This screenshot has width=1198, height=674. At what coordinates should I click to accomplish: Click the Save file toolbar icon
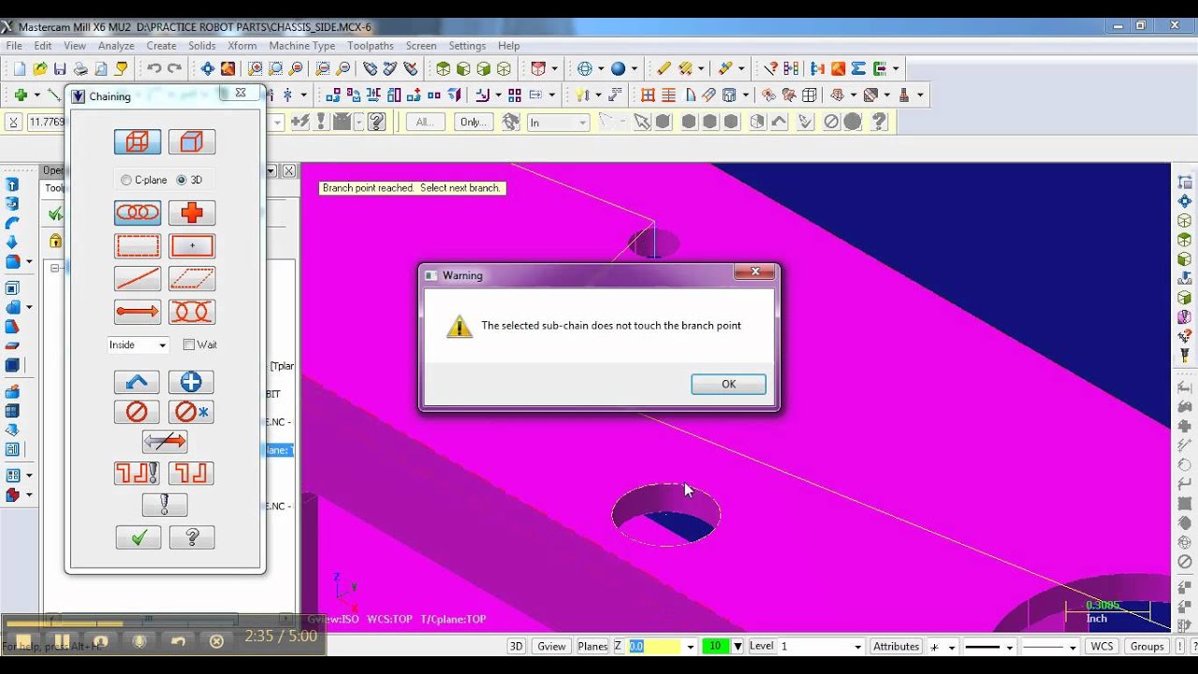[x=60, y=68]
